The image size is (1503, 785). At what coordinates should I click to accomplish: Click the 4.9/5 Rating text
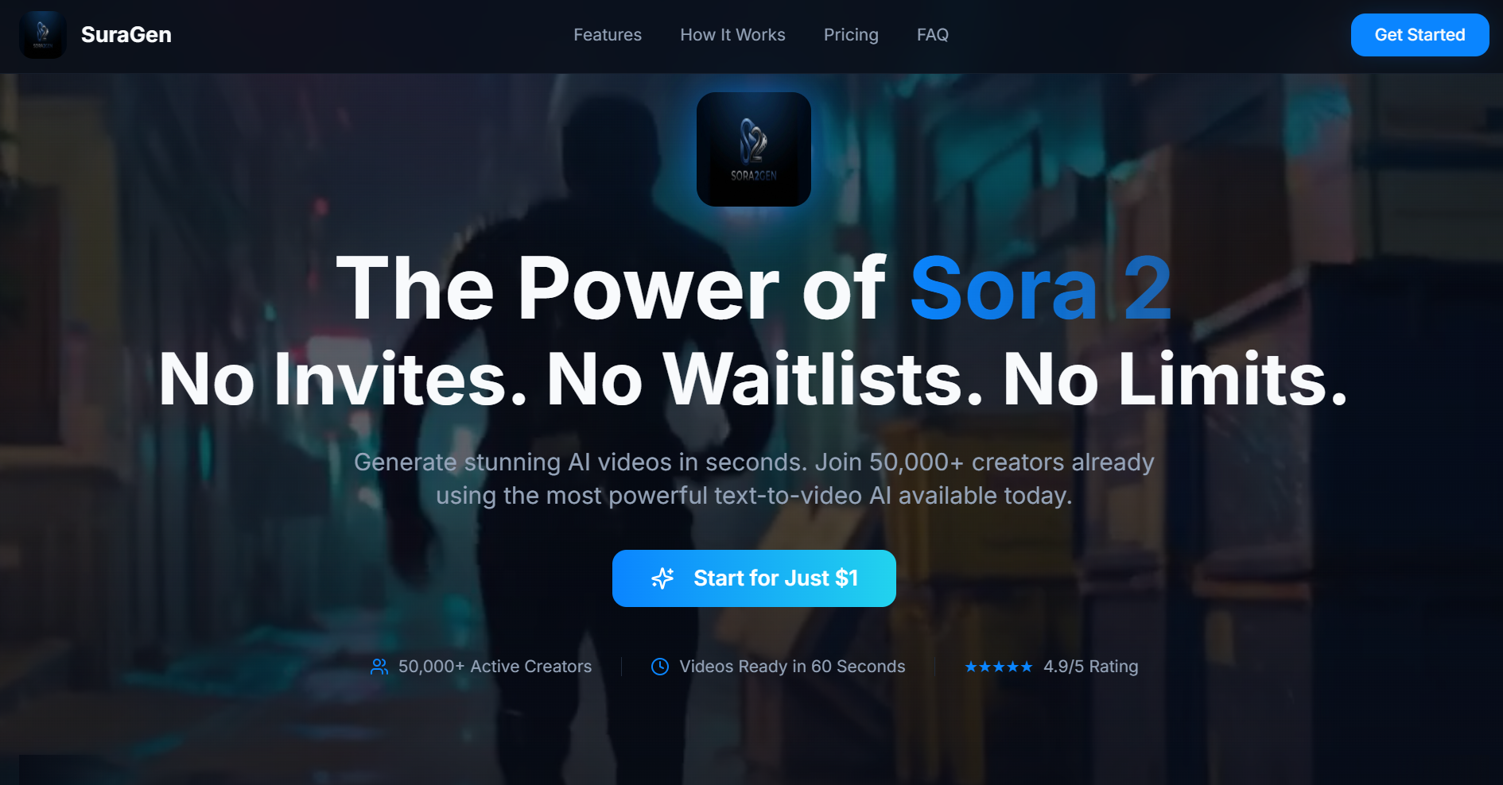pyautogui.click(x=1090, y=667)
